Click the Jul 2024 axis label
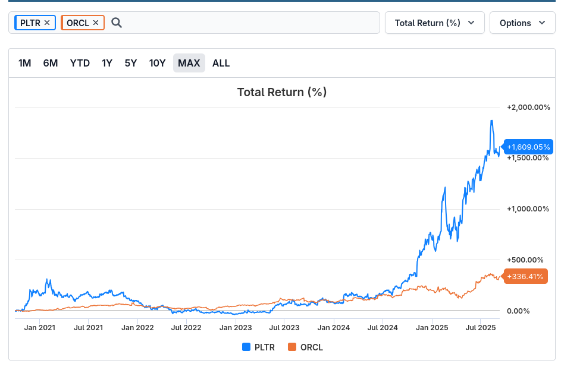Viewport: 561px width, 370px height. (383, 327)
